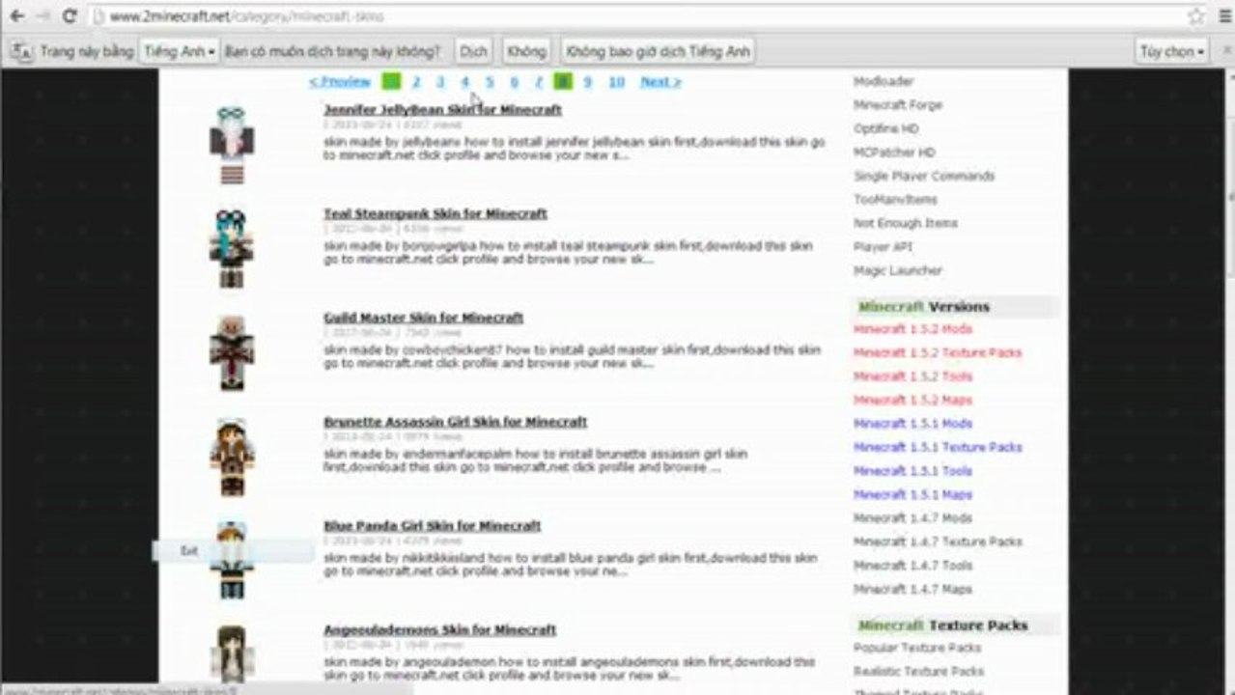Open Teal Steampunk Skin for Minecraft
The image size is (1235, 695).
pos(435,213)
